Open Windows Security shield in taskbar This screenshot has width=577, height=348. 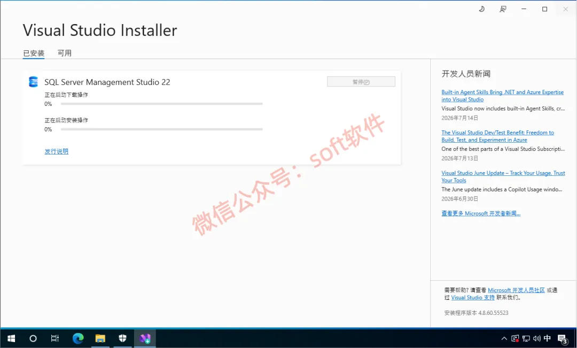pyautogui.click(x=122, y=338)
